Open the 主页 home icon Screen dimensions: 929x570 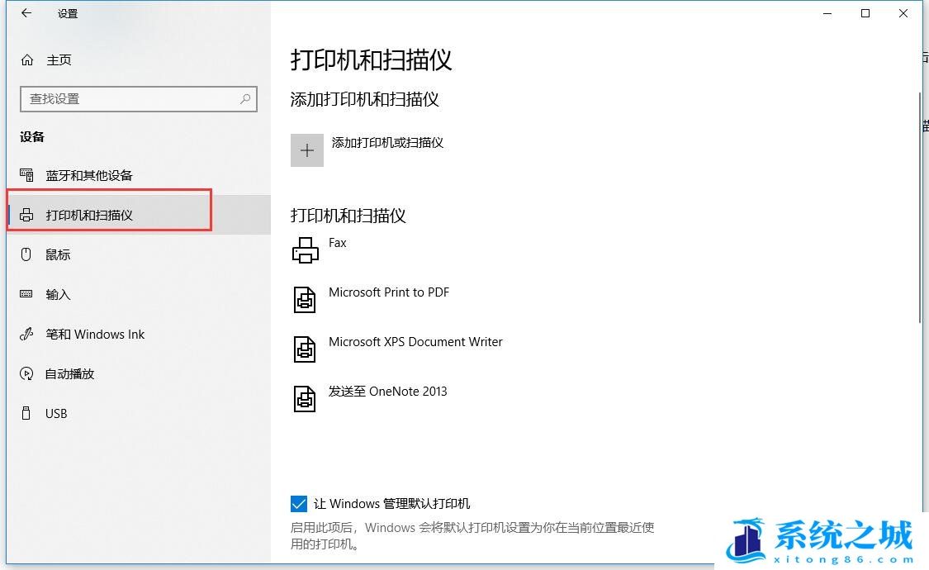point(27,59)
